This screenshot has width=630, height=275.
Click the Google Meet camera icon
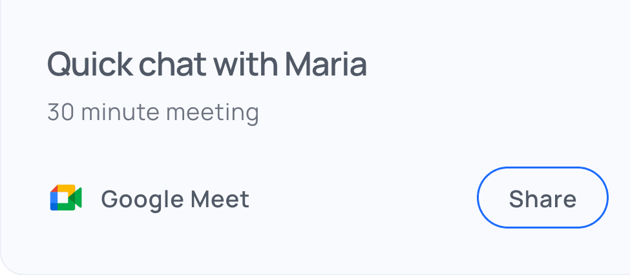pyautogui.click(x=65, y=198)
